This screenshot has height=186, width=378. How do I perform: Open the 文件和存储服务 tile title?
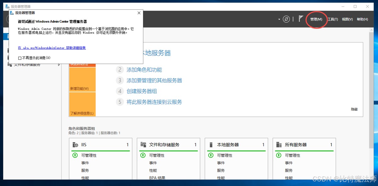coord(164,145)
